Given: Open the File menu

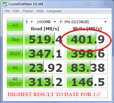Looking at the screenshot, I should tap(7, 11).
